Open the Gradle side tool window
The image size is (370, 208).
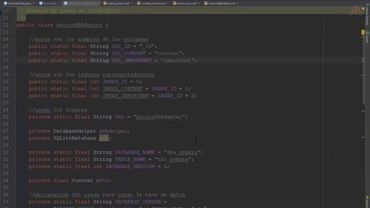tap(367, 37)
